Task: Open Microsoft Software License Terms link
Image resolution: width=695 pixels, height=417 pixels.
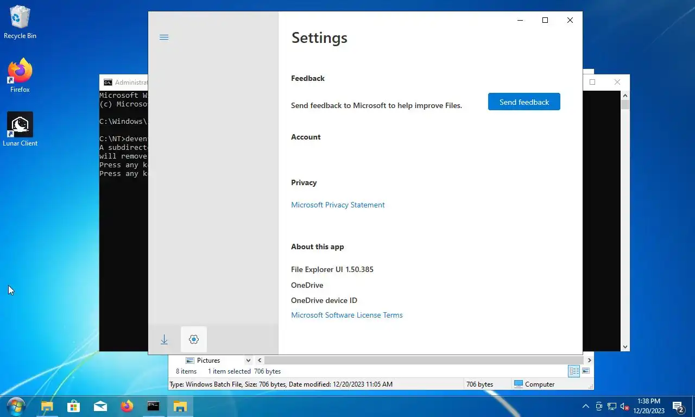Action: coord(347,315)
